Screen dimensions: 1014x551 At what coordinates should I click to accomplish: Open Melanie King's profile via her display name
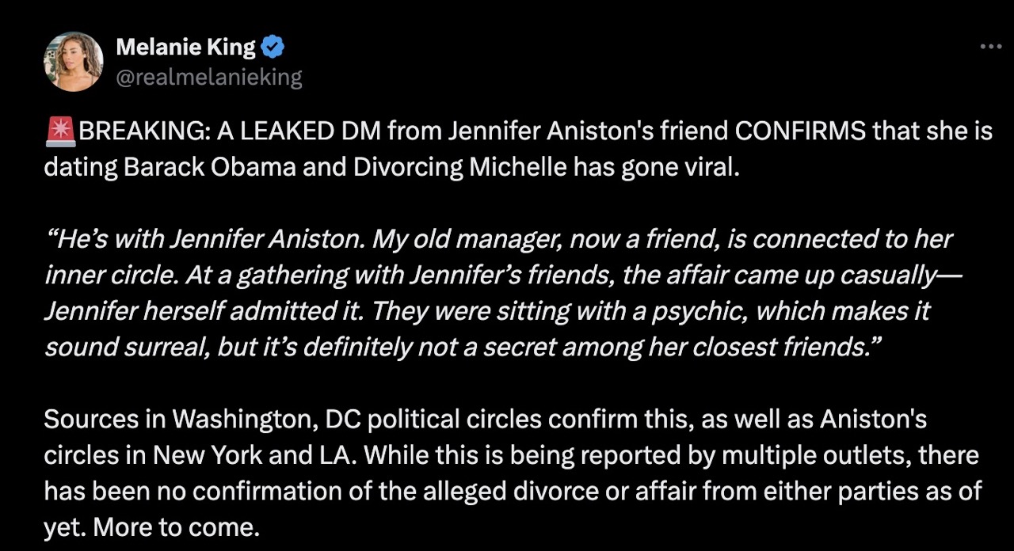point(185,46)
